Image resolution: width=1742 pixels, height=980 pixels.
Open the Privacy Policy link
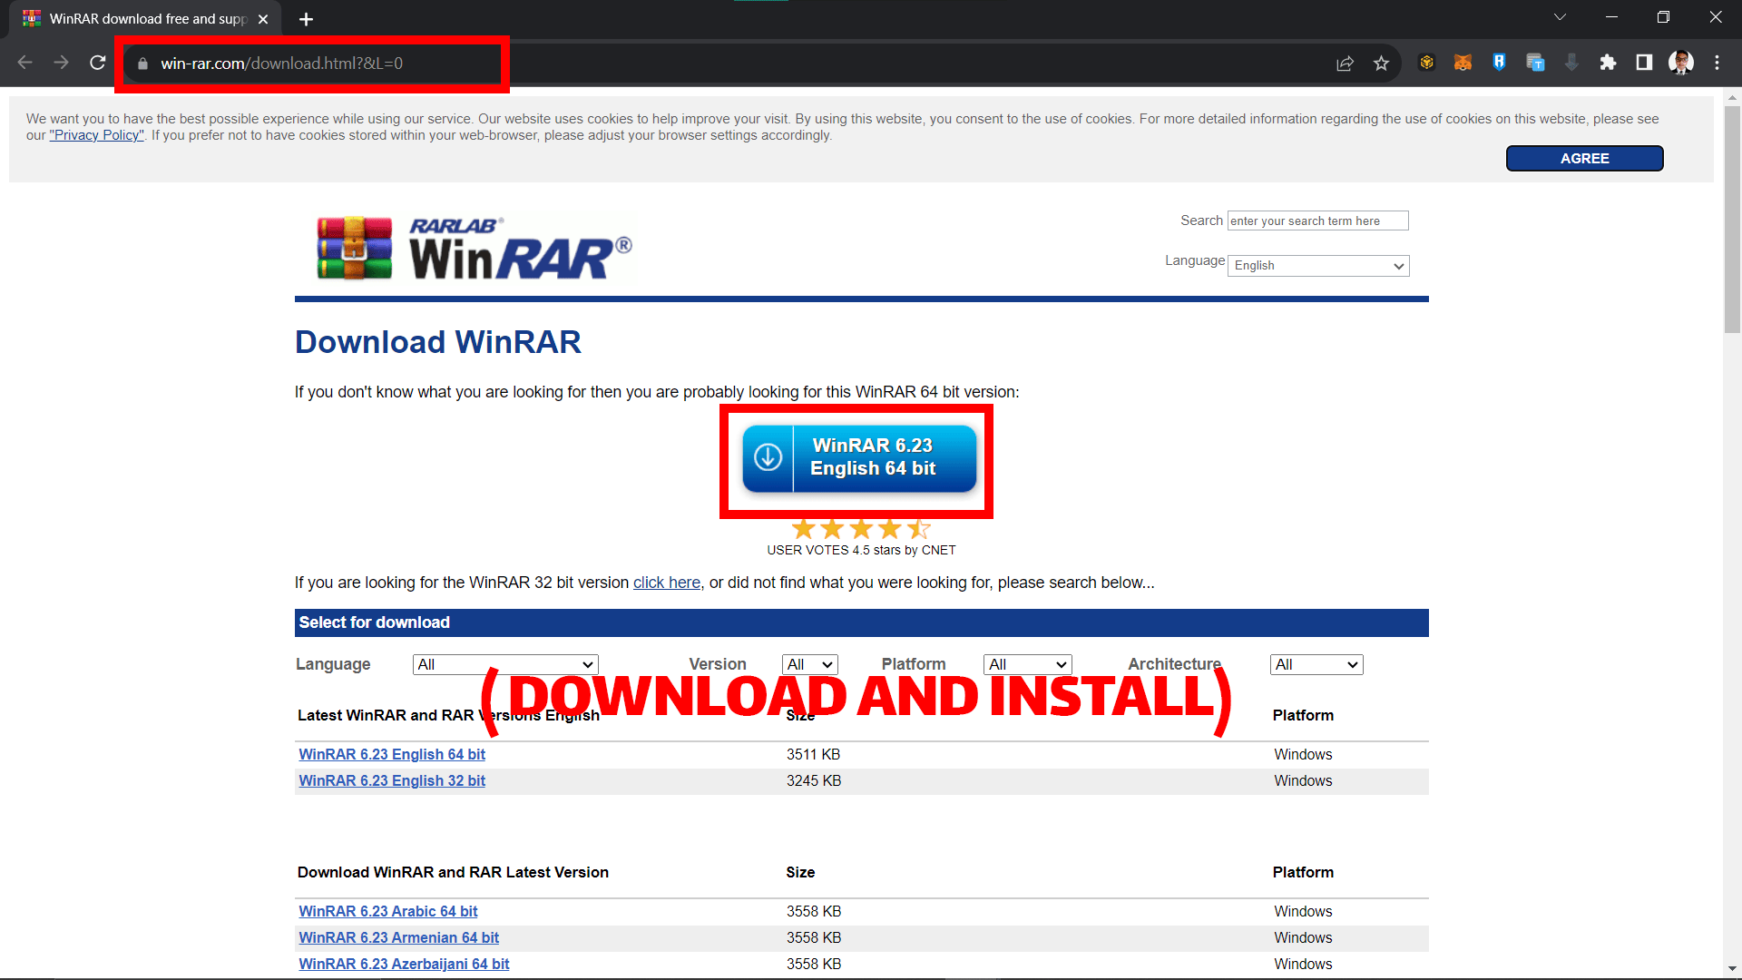coord(96,134)
